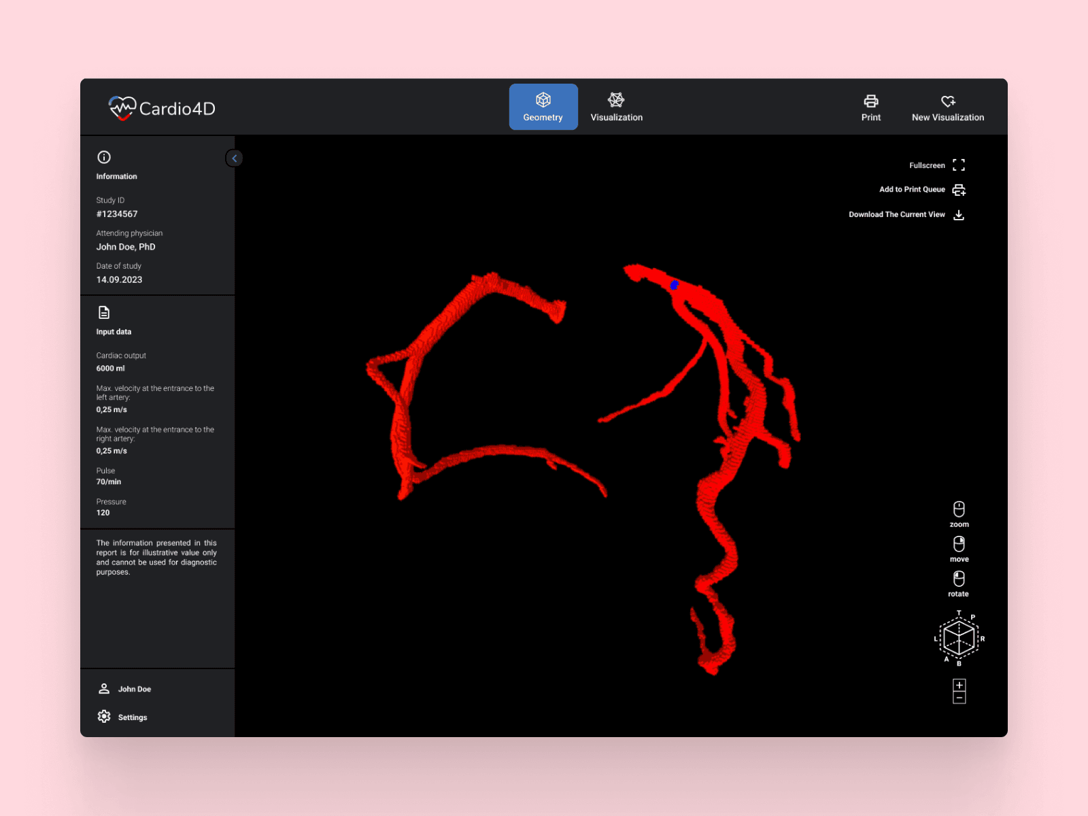Click the left artery velocity value
Viewport: 1088px width, 816px height.
pyautogui.click(x=112, y=409)
